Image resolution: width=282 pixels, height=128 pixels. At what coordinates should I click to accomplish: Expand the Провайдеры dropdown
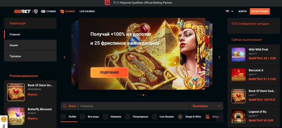pos(206,106)
